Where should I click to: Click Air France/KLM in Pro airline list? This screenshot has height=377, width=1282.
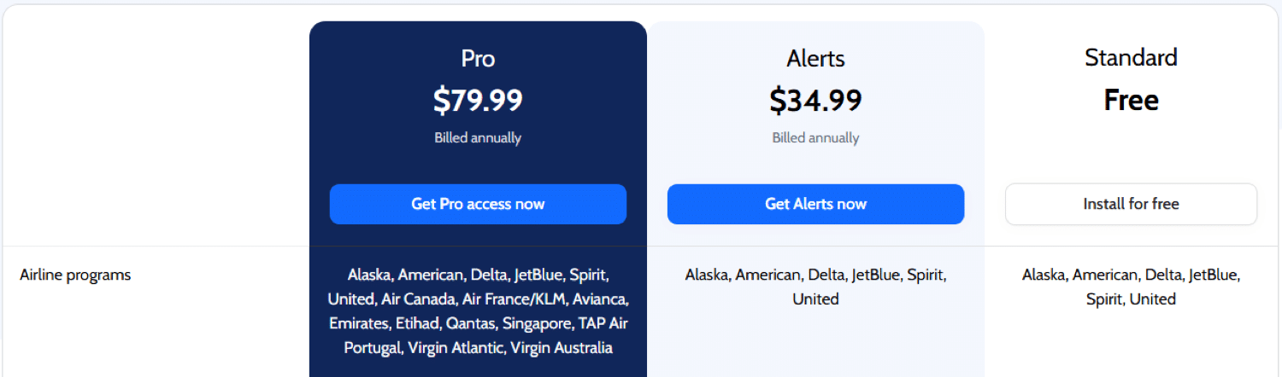514,299
